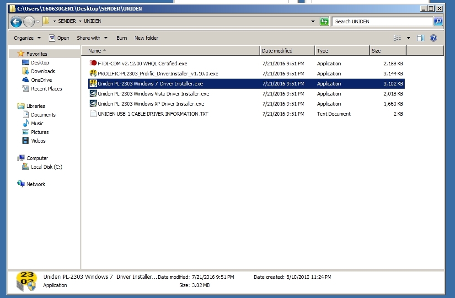Screen dimensions: 455x298
Task: Open Downloads in Favorites
Action: tap(43, 71)
